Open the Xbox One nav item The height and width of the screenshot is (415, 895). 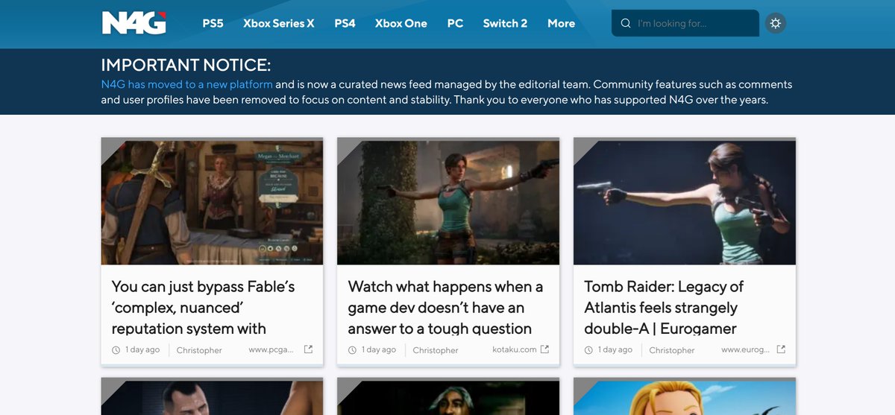(401, 23)
